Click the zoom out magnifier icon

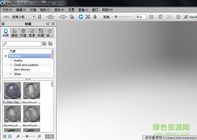point(18,136)
